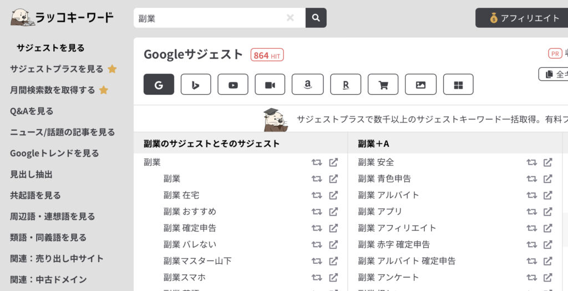Click re-search icon for 副業 アプリ
The width and height of the screenshot is (568, 291).
click(x=532, y=211)
